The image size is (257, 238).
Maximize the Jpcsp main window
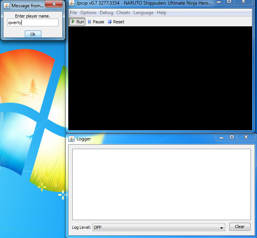[229, 2]
